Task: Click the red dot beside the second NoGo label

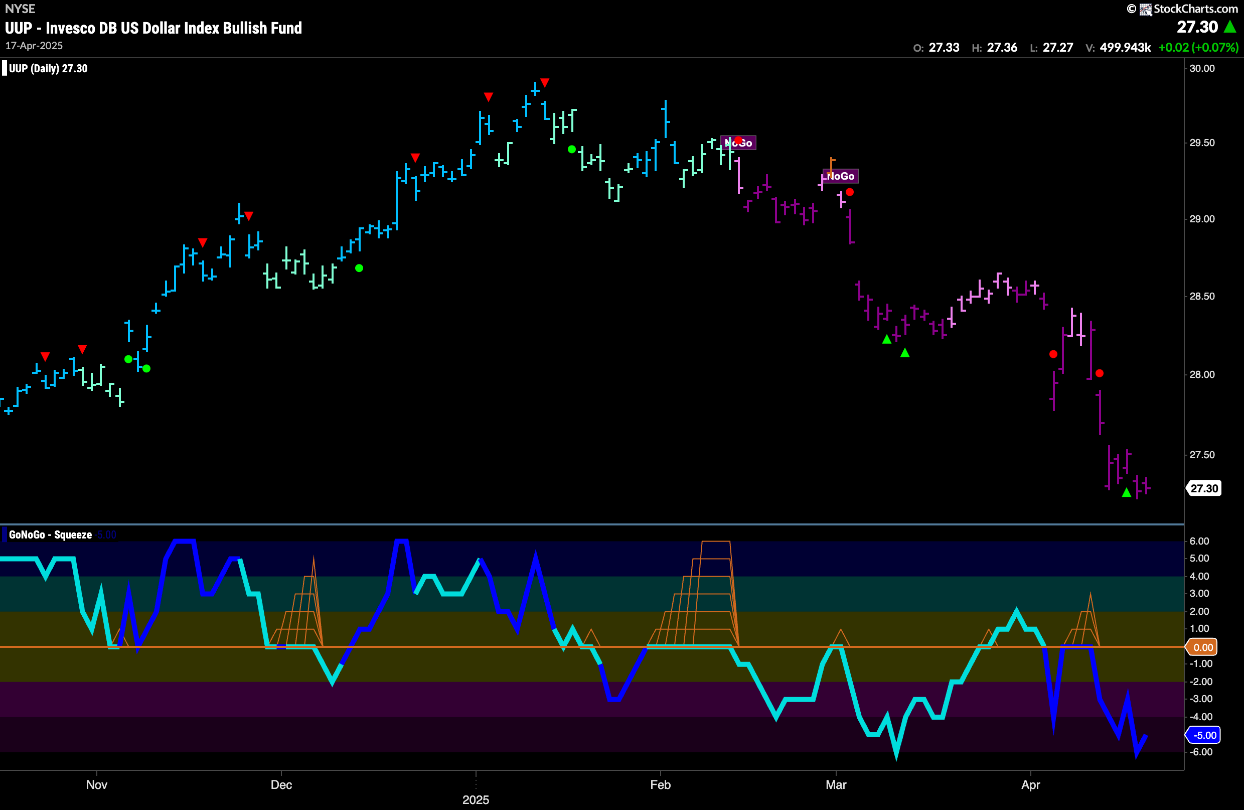Action: pos(850,192)
